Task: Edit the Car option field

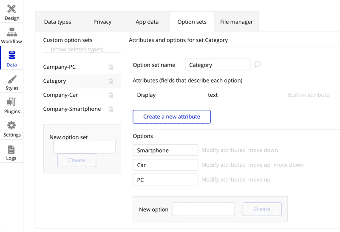Action: [x=165, y=165]
